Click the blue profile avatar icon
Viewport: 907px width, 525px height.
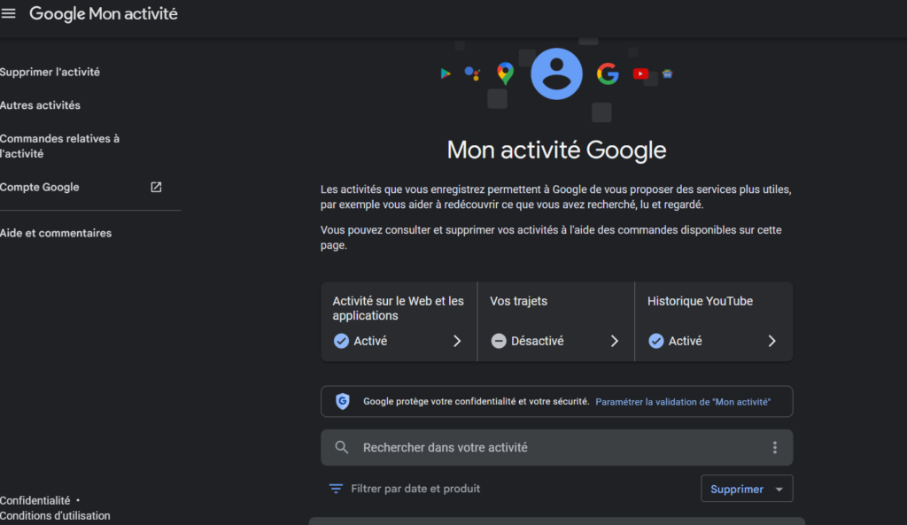556,73
